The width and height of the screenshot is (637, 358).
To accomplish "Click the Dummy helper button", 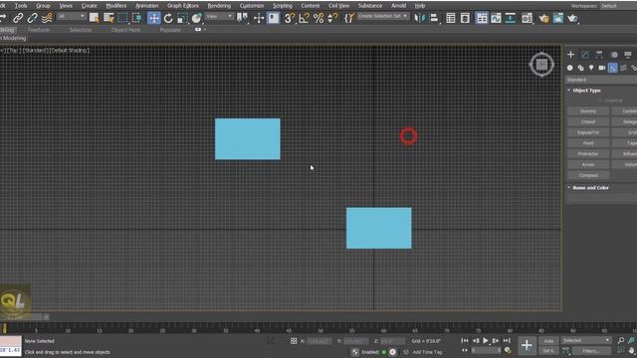I will (x=588, y=110).
